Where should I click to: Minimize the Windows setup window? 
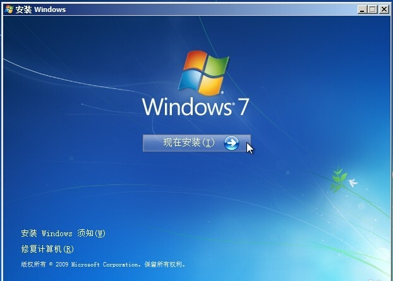(x=362, y=9)
